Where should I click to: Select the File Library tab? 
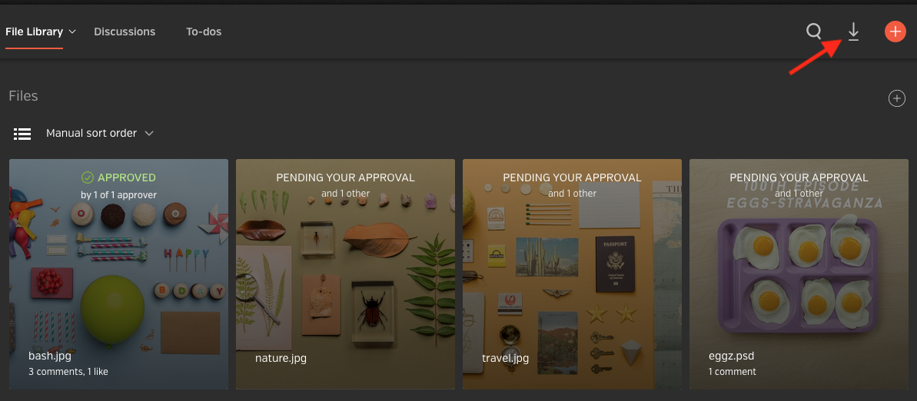[34, 31]
